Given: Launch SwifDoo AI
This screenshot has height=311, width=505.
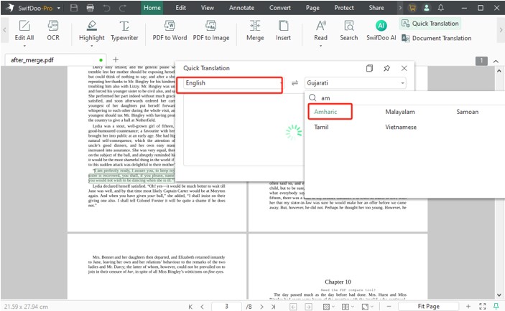Looking at the screenshot, I should pyautogui.click(x=381, y=31).
